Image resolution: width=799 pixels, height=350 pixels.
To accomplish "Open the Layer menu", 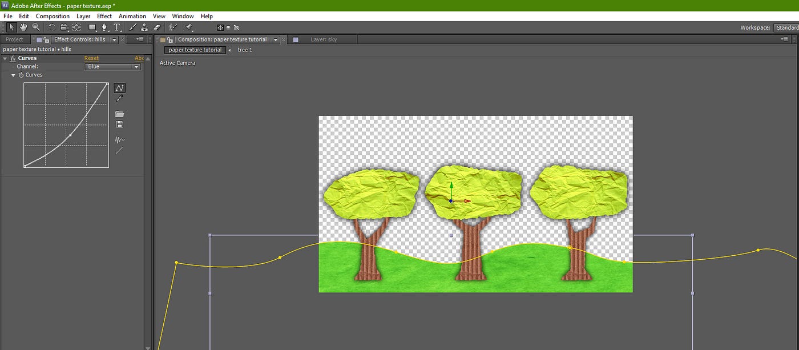I will [x=83, y=16].
